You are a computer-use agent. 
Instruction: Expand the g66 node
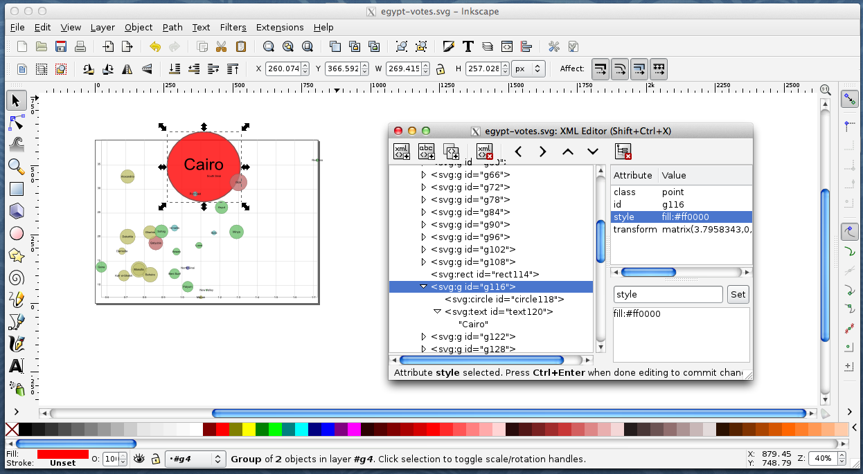tap(424, 175)
